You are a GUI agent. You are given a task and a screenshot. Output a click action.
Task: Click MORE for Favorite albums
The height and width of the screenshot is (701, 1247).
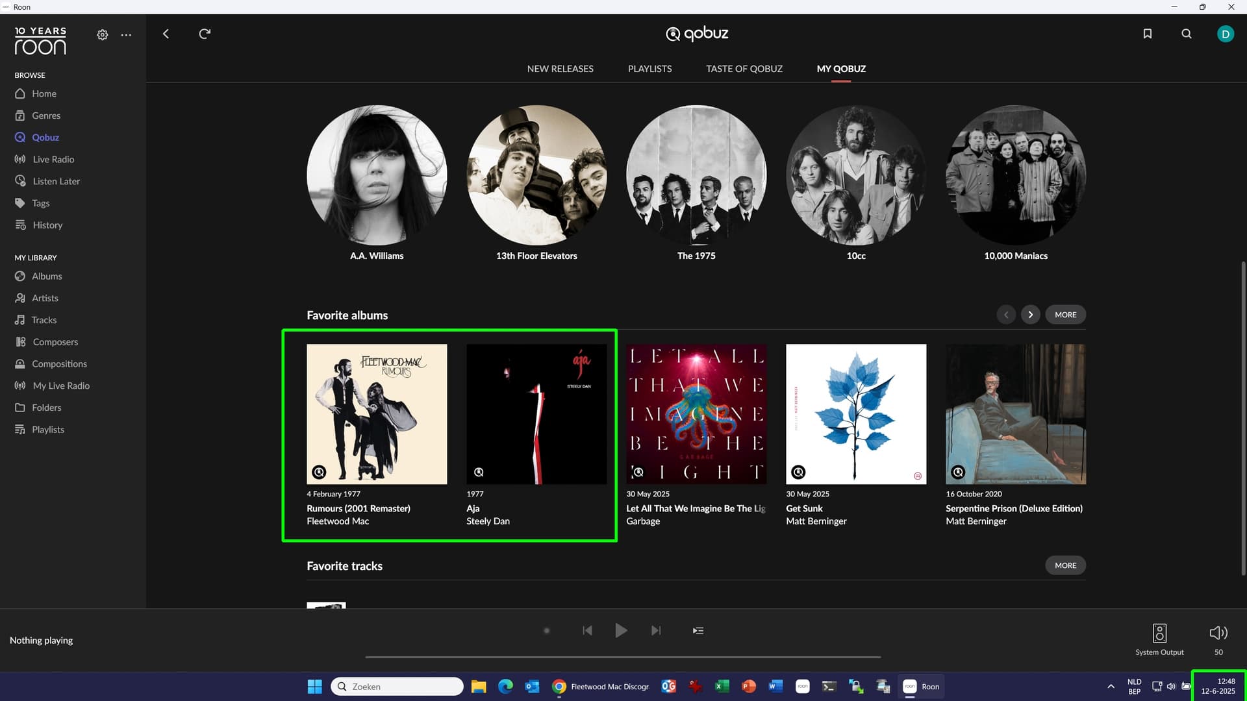click(1065, 315)
